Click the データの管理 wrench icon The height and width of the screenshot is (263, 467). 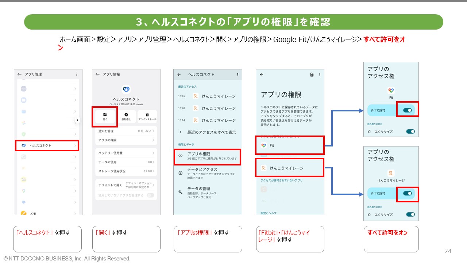pos(180,192)
